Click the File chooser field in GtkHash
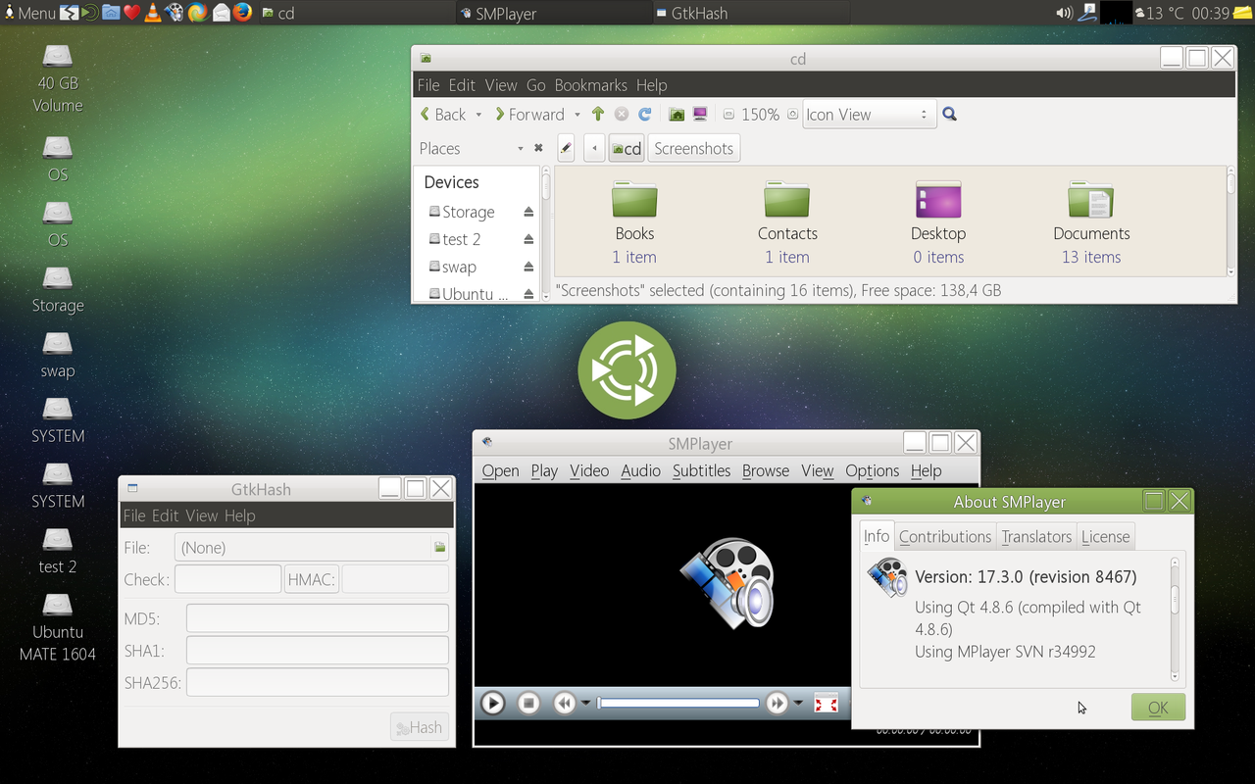This screenshot has width=1255, height=784. (x=312, y=548)
